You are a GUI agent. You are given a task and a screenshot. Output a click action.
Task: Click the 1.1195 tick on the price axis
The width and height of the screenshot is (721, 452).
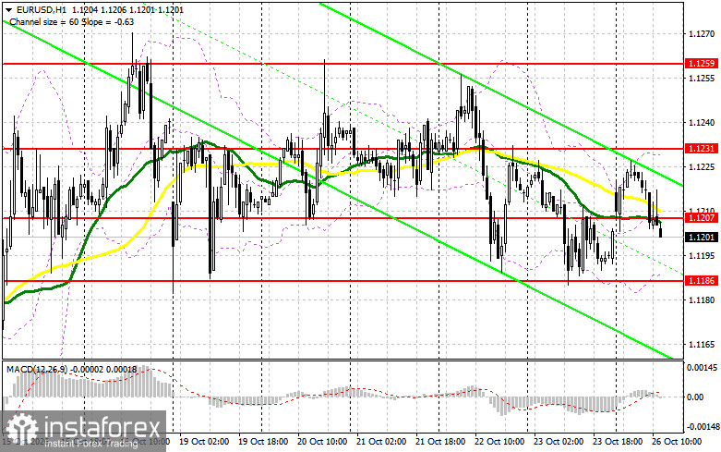pyautogui.click(x=702, y=255)
